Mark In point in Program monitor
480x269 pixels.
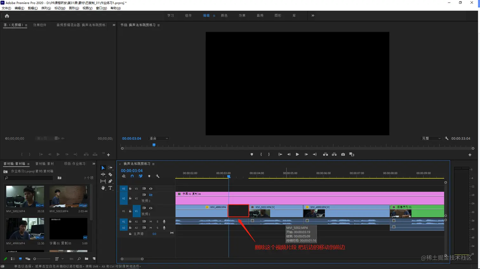pyautogui.click(x=261, y=154)
